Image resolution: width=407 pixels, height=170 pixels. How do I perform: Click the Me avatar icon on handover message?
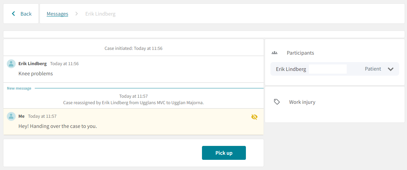point(11,116)
